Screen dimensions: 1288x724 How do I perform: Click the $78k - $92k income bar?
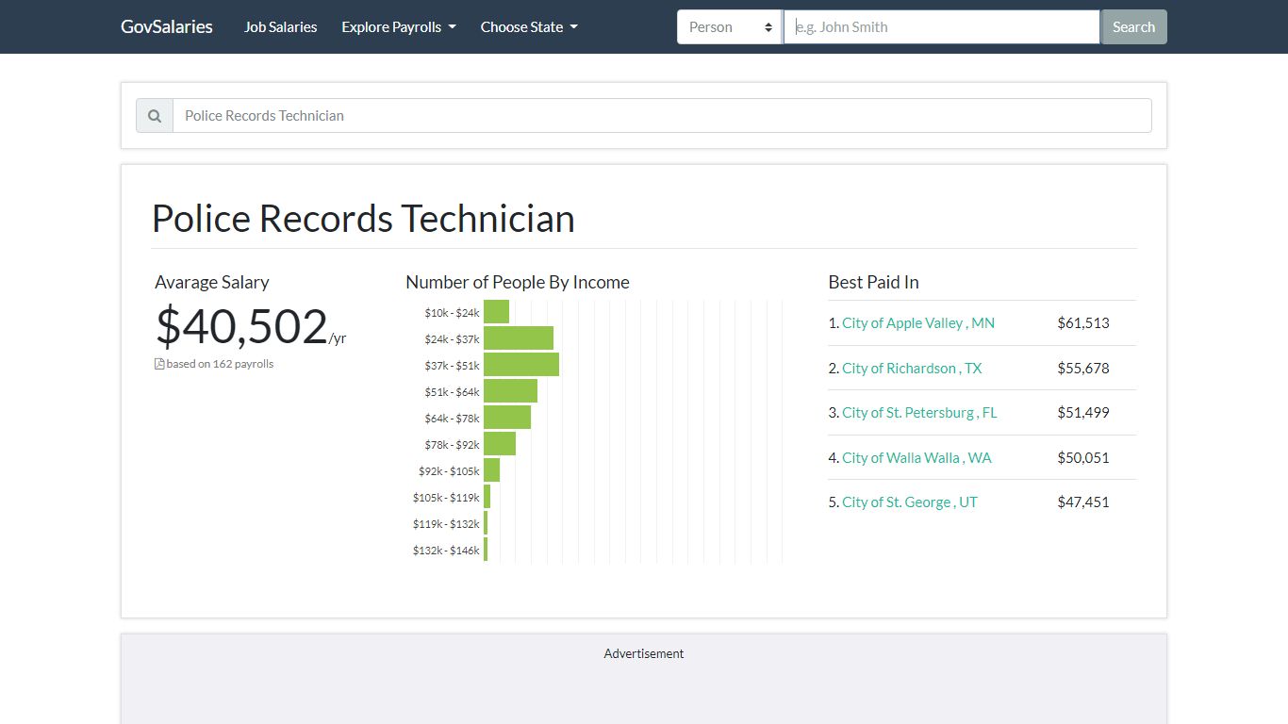coord(500,444)
